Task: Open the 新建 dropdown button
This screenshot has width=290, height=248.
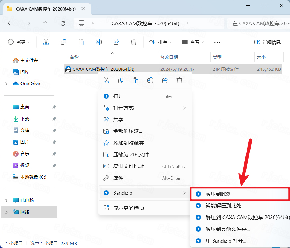Action: 19,42
